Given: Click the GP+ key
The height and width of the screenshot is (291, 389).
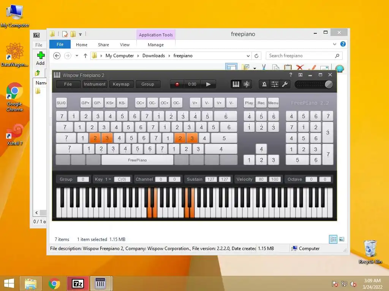Looking at the screenshot, I should pyautogui.click(x=85, y=103).
